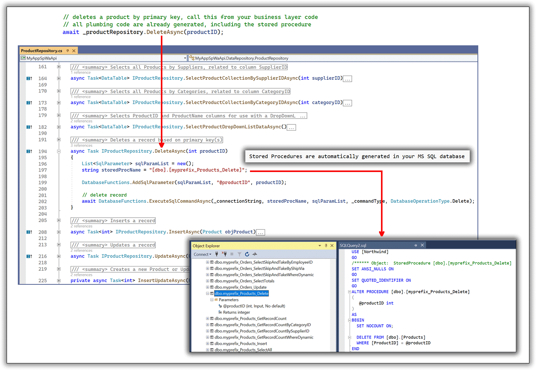Open the Connect dropdown in Object Explorer
Image resolution: width=536 pixels, height=370 pixels.
[202, 254]
